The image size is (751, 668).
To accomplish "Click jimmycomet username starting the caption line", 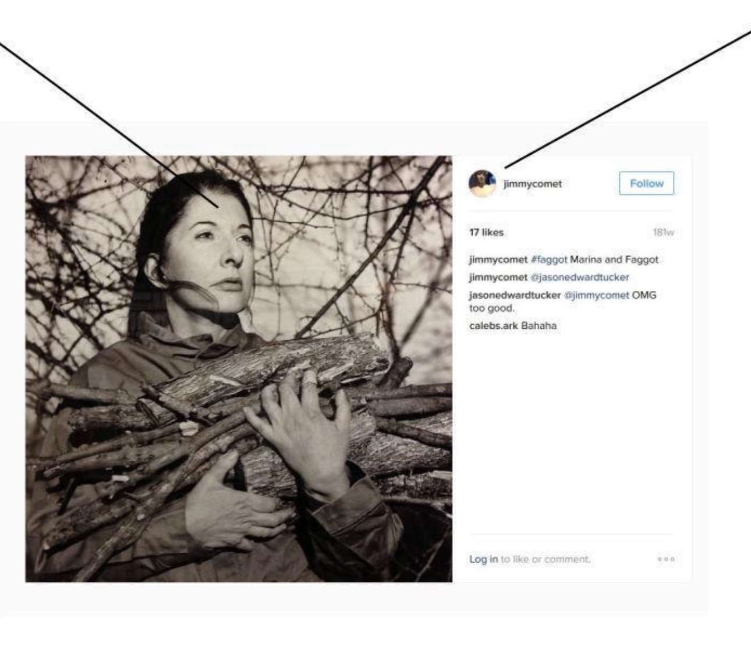I will pos(498,260).
